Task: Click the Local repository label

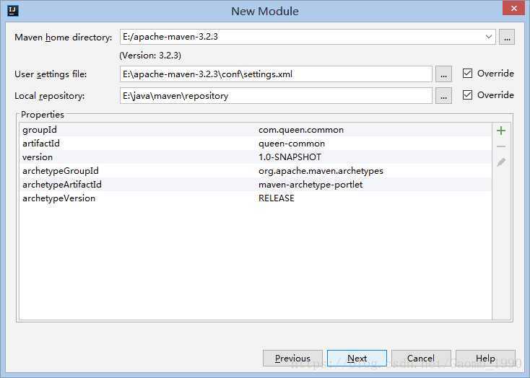Action: 50,96
